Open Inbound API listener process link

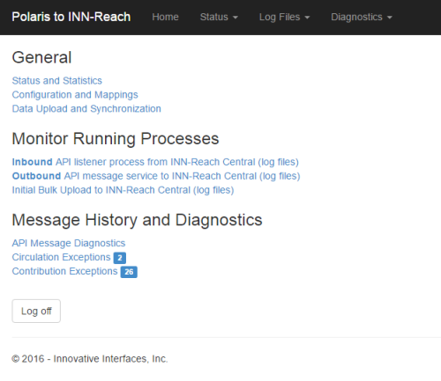pos(155,162)
